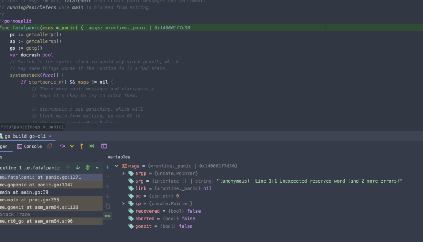Click the Restore Layout icon beside Console
This screenshot has width=423, height=242.
[x=50, y=146]
